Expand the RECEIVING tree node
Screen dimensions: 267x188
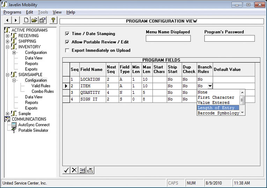point(7,36)
